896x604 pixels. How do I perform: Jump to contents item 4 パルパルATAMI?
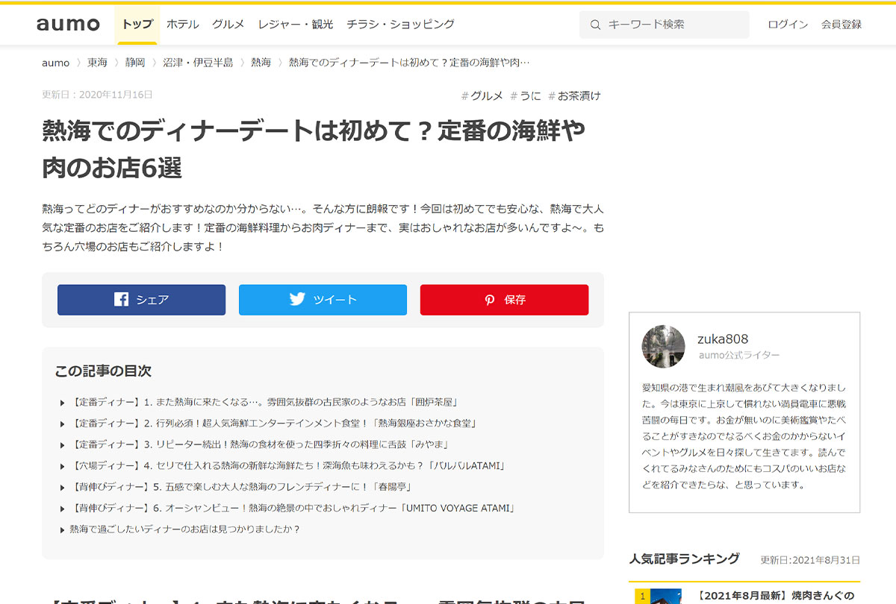[288, 466]
